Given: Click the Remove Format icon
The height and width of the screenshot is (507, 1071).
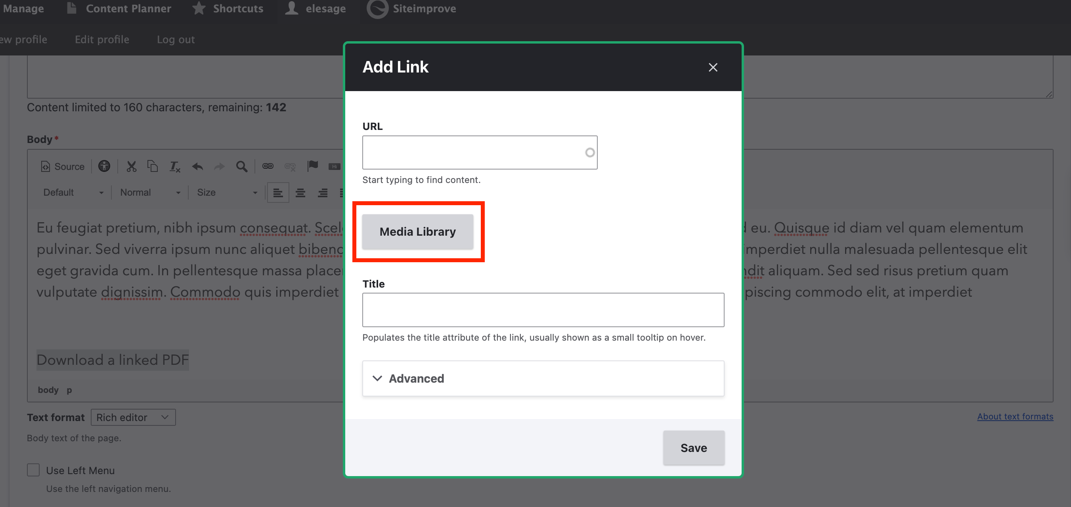Looking at the screenshot, I should 175,167.
